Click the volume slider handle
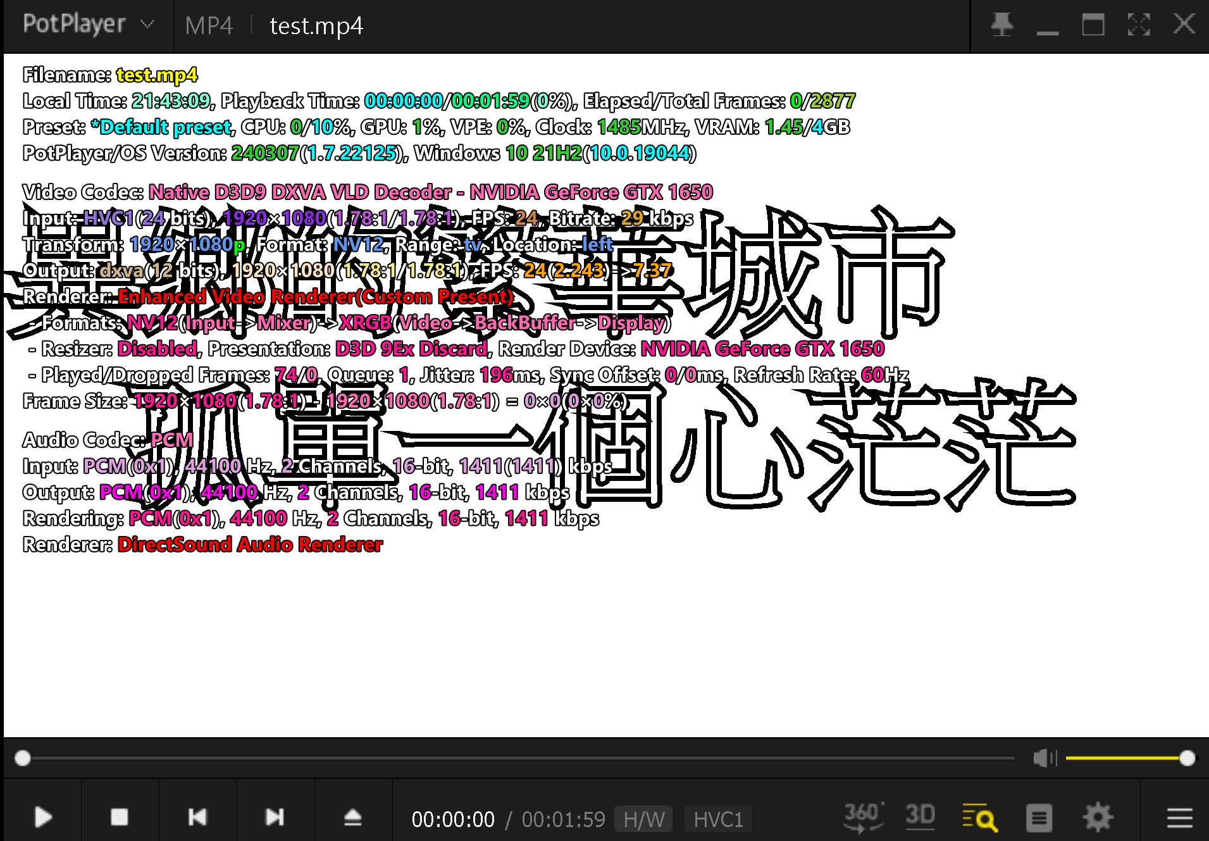The image size is (1209, 841). tap(1187, 758)
